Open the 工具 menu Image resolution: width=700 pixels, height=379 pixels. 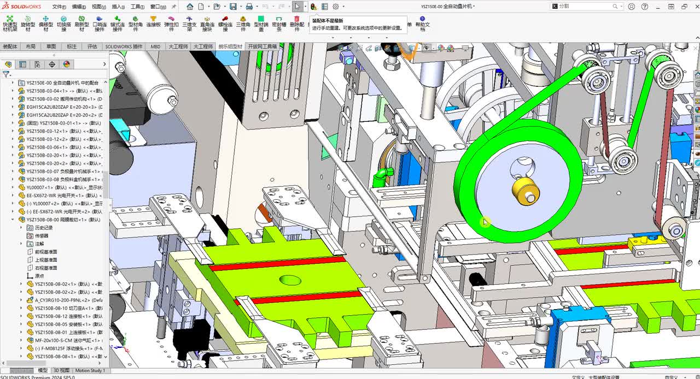tap(137, 7)
